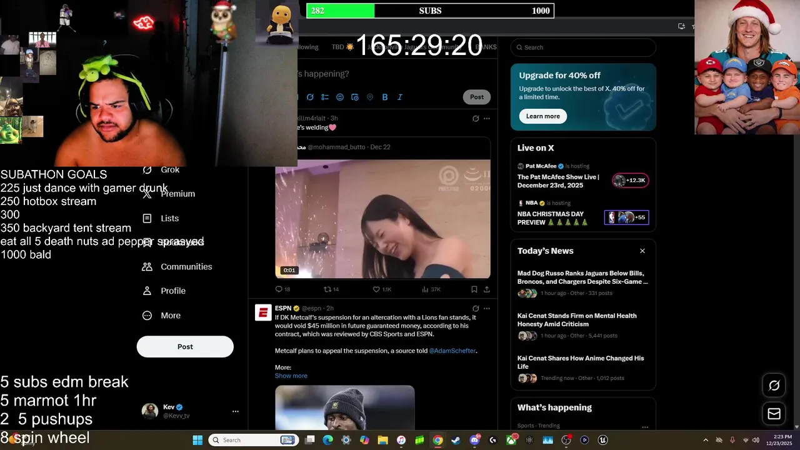Switch to the BANK$ tab
This screenshot has width=800, height=450.
[486, 47]
